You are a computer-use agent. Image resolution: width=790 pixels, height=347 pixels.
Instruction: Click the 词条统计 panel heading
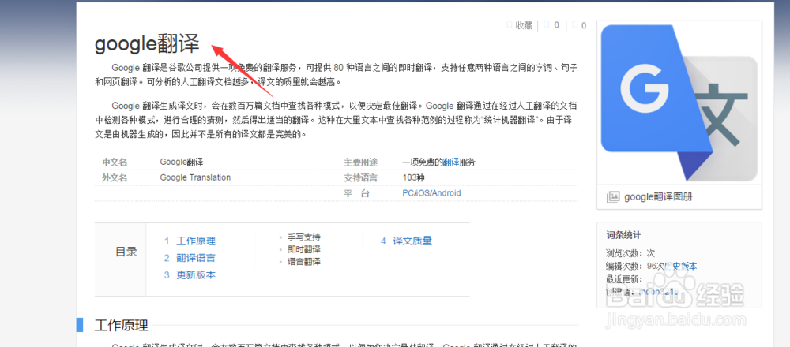[x=623, y=235]
